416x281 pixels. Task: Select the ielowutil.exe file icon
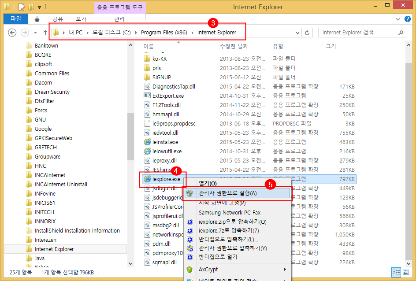147,152
